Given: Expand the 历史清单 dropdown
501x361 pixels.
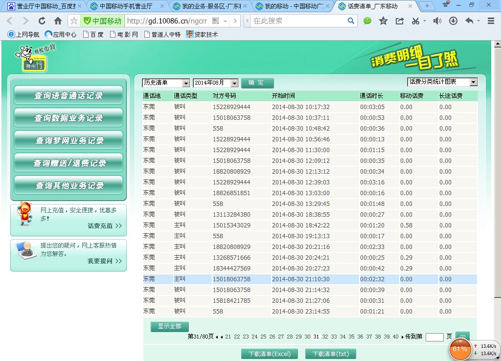Looking at the screenshot, I should 185,83.
